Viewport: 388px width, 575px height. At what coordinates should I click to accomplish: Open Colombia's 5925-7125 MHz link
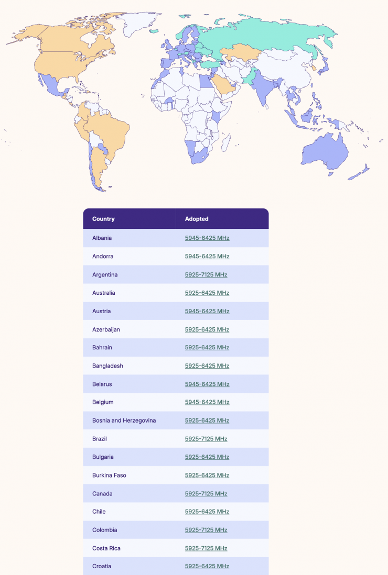206,530
